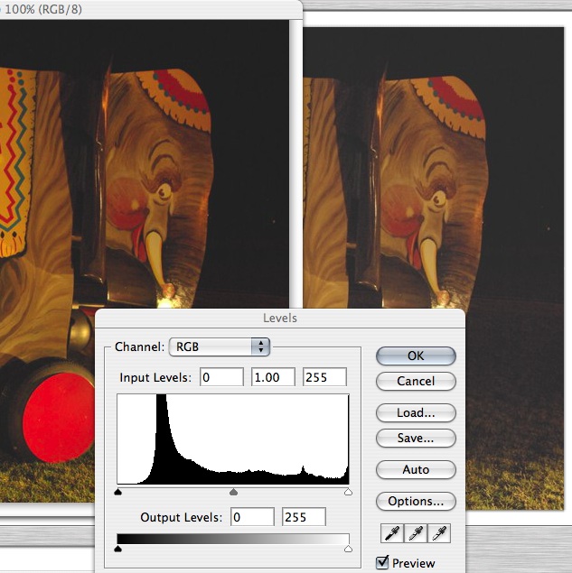Screen dimensions: 572x573
Task: Open the Options... settings
Action: tap(416, 502)
